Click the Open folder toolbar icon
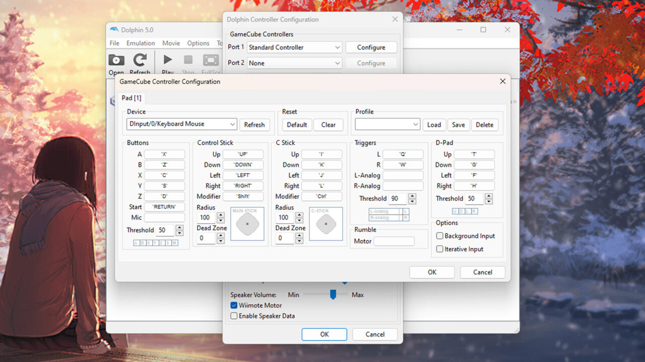The height and width of the screenshot is (362, 645). point(116,61)
